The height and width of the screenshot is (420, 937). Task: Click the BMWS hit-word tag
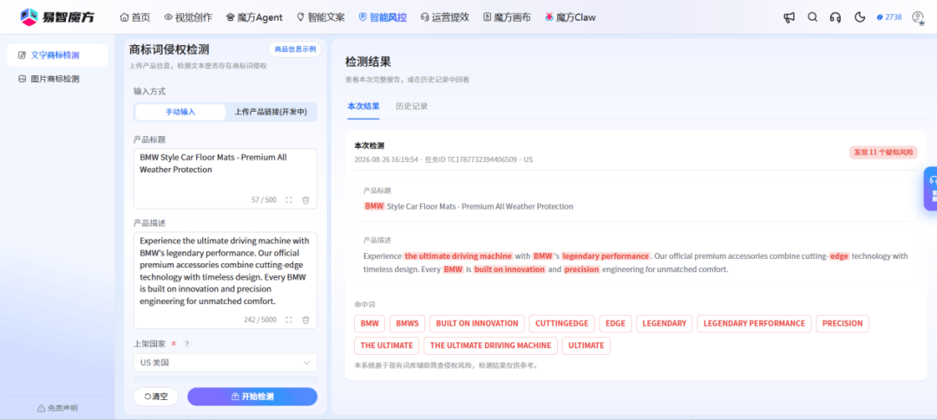[407, 323]
